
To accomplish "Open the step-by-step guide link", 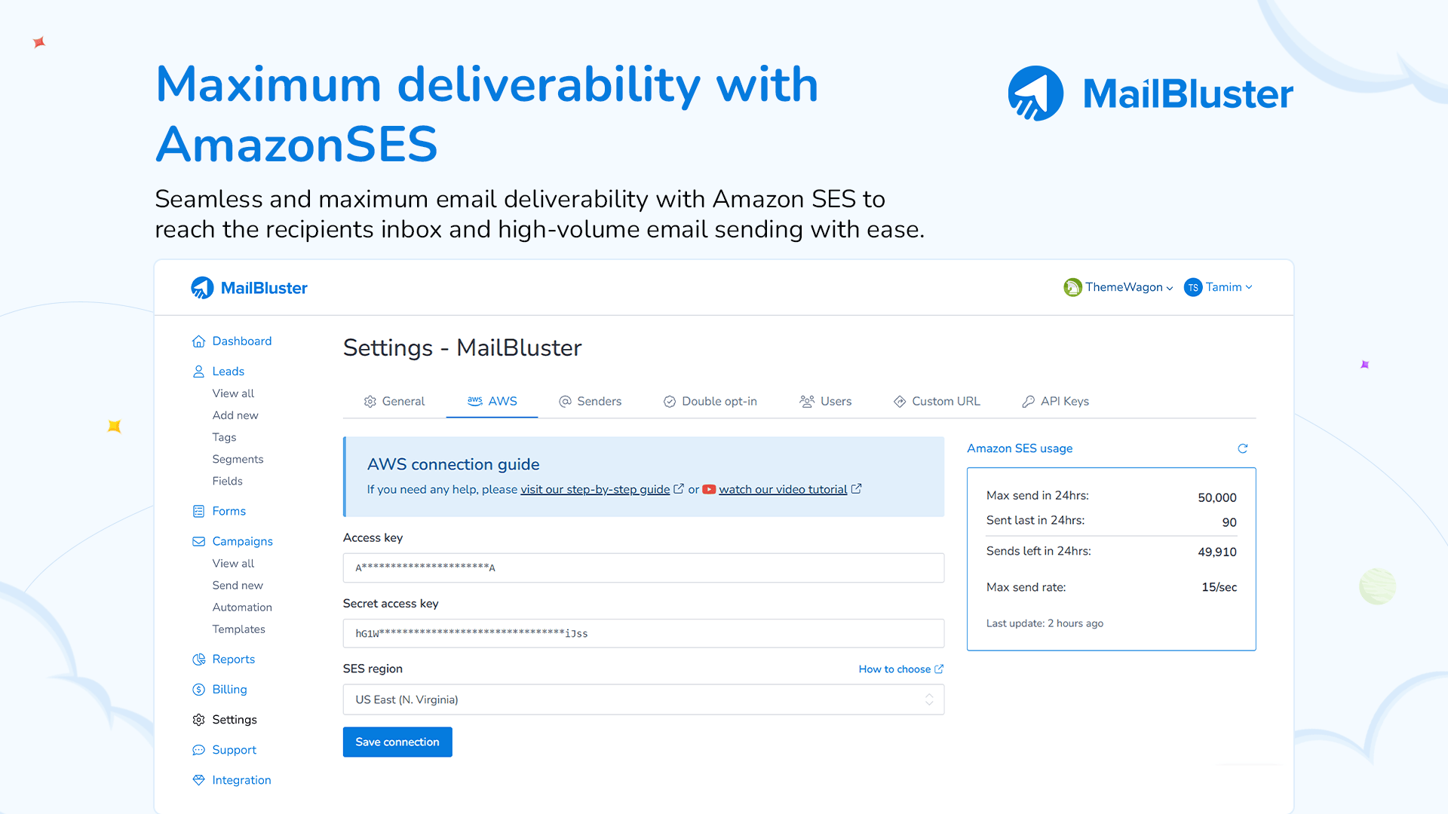I will point(594,490).
